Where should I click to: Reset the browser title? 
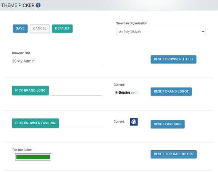click(173, 59)
